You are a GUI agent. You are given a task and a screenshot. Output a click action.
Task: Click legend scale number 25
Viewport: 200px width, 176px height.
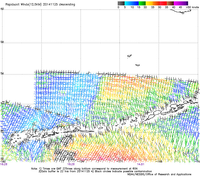click(153, 7)
